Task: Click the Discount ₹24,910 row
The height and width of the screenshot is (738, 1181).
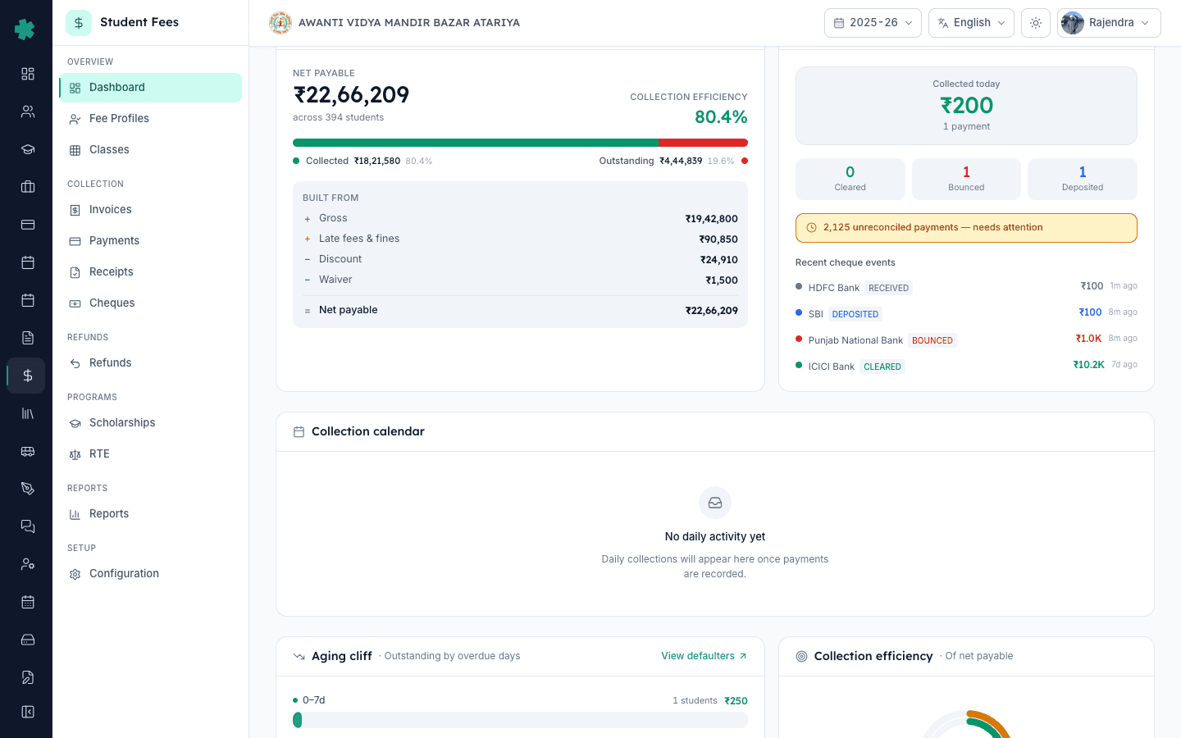Action: 520,260
